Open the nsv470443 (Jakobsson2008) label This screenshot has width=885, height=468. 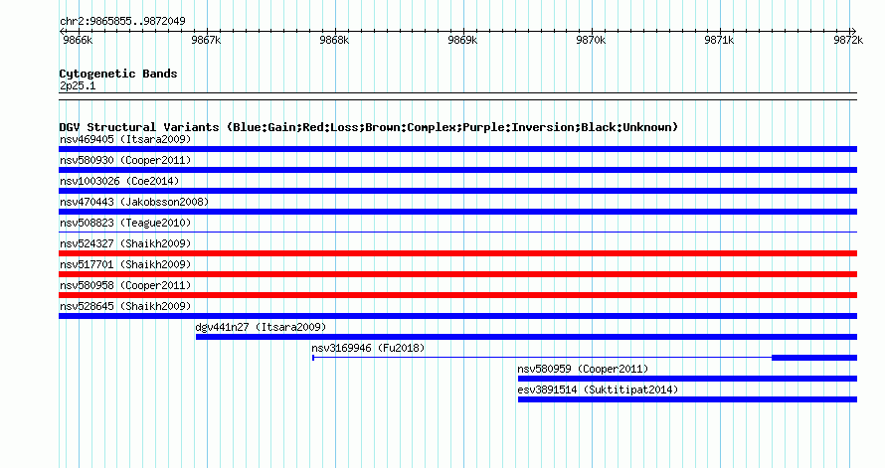pyautogui.click(x=134, y=202)
